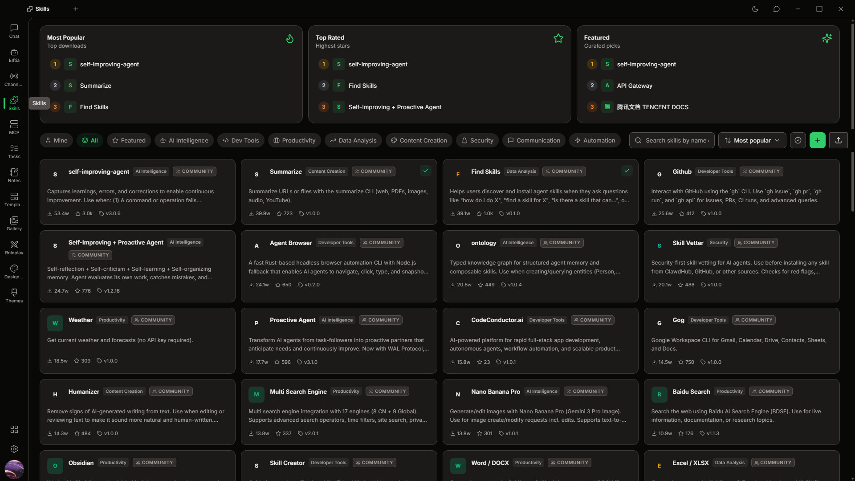
Task: Open the chat bubble icon in title bar
Action: (x=777, y=9)
